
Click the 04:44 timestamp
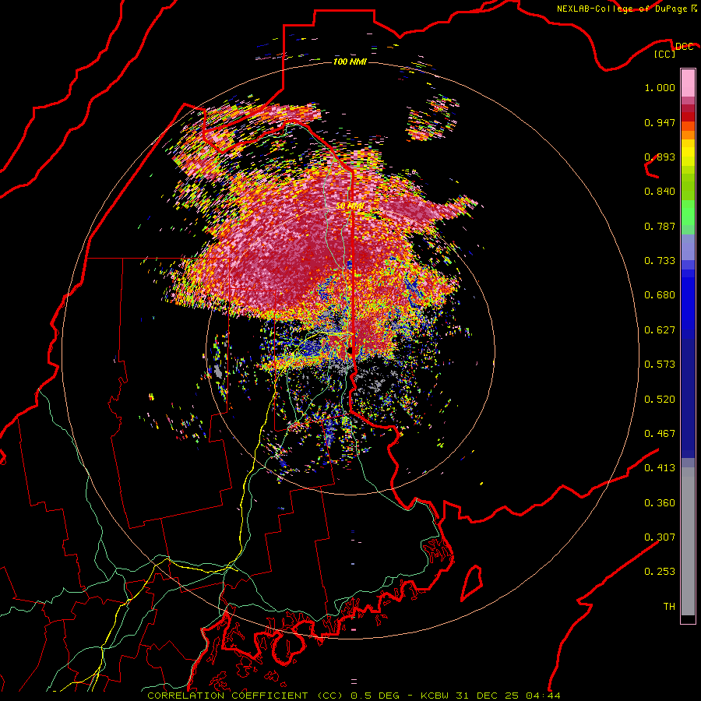point(543,696)
